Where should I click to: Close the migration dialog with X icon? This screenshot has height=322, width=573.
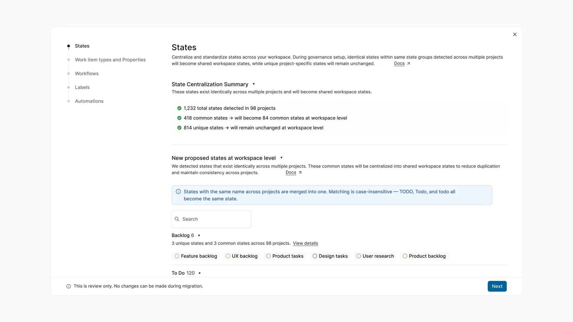pos(515,35)
